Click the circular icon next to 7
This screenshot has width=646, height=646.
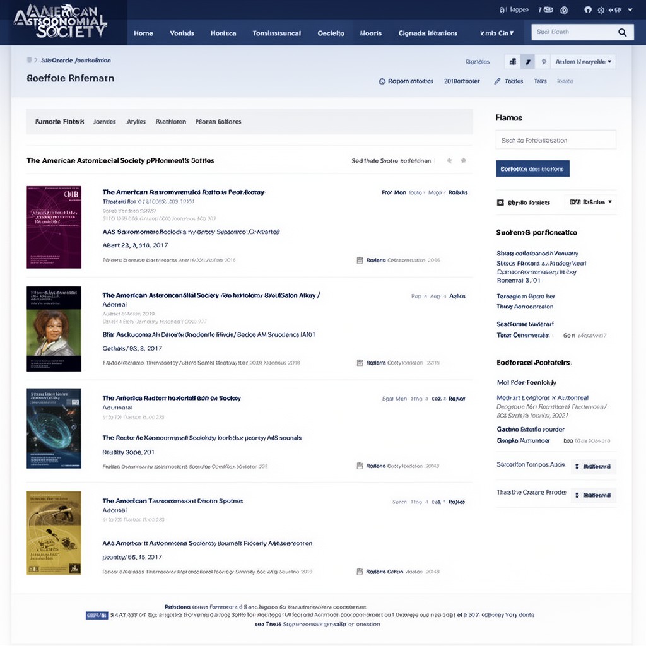point(564,10)
